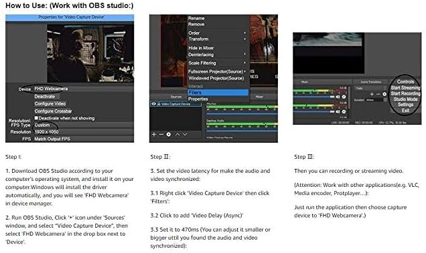
Task: Select Windowed Projector(Source) menu entry
Action: [x=216, y=78]
